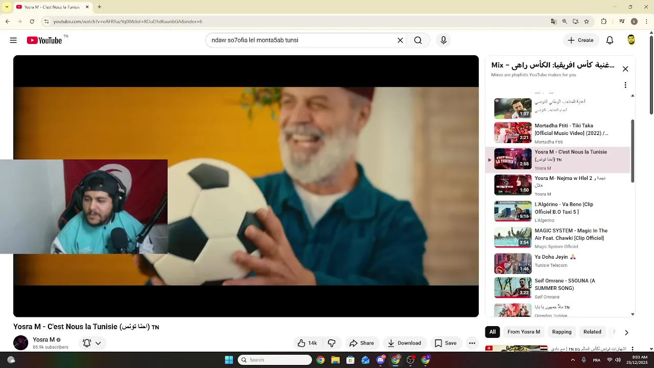The height and width of the screenshot is (368, 654).
Task: Go back in the browser
Action: [x=7, y=21]
